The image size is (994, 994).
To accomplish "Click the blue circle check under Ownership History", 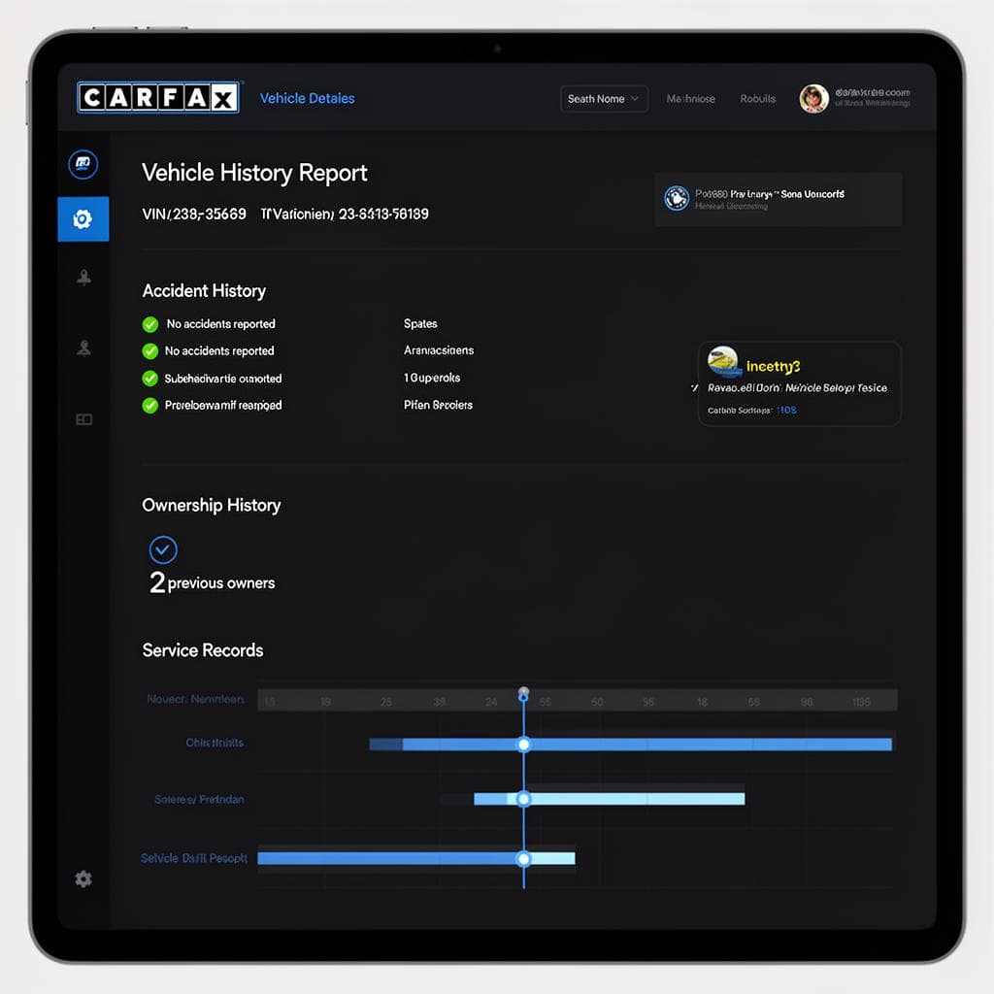I will (x=163, y=549).
